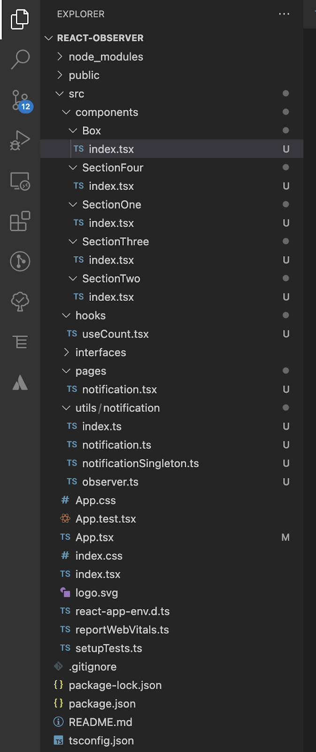Expand the interfaces folder

[67, 352]
